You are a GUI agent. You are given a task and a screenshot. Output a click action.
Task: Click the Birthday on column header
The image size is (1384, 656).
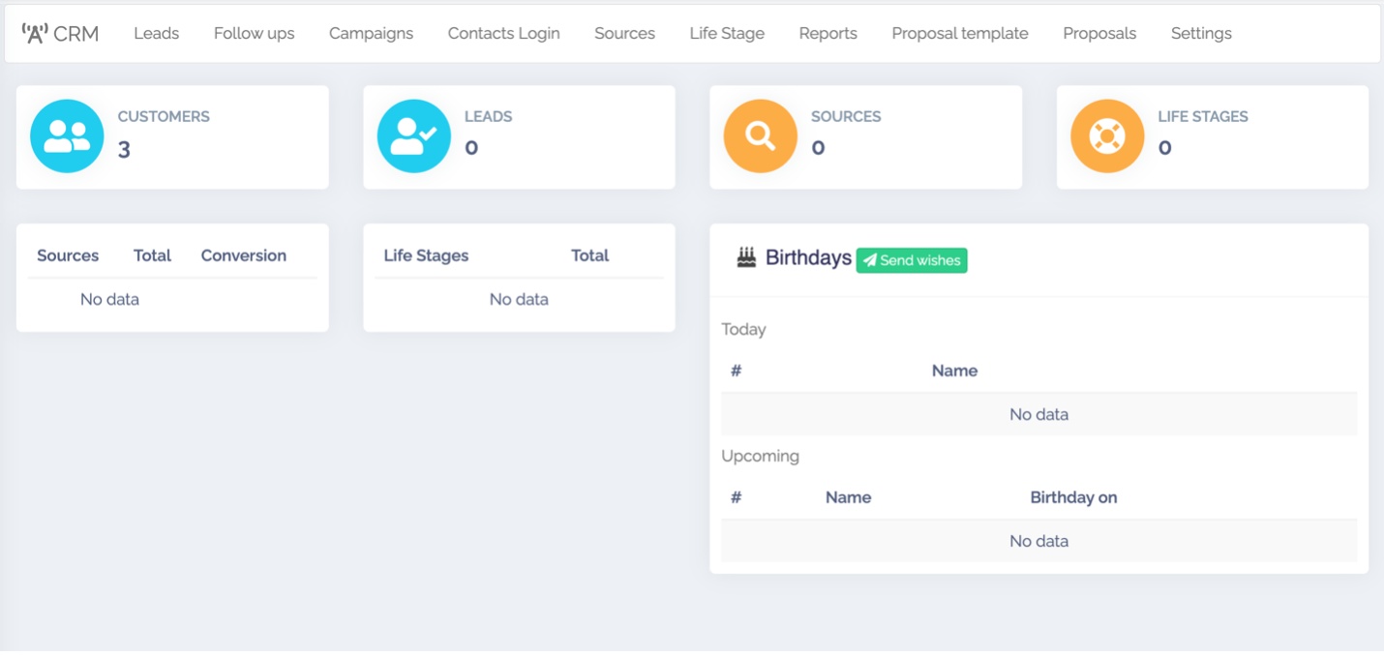pyautogui.click(x=1073, y=497)
